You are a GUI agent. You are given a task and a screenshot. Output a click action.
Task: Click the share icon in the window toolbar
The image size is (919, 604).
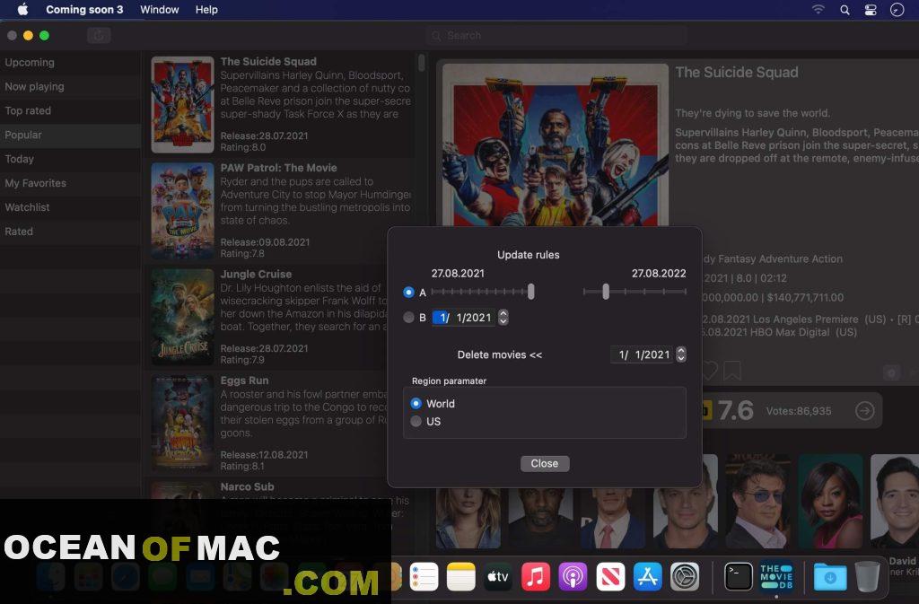(99, 36)
